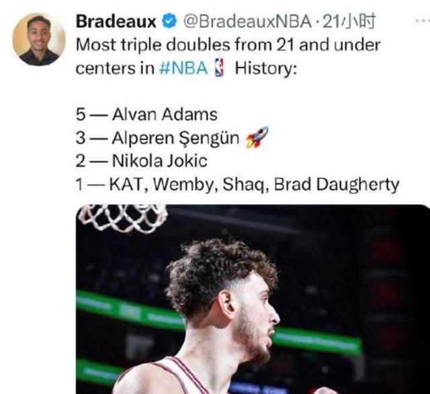
Task: Click the NBA logo emoji
Action: (x=220, y=67)
